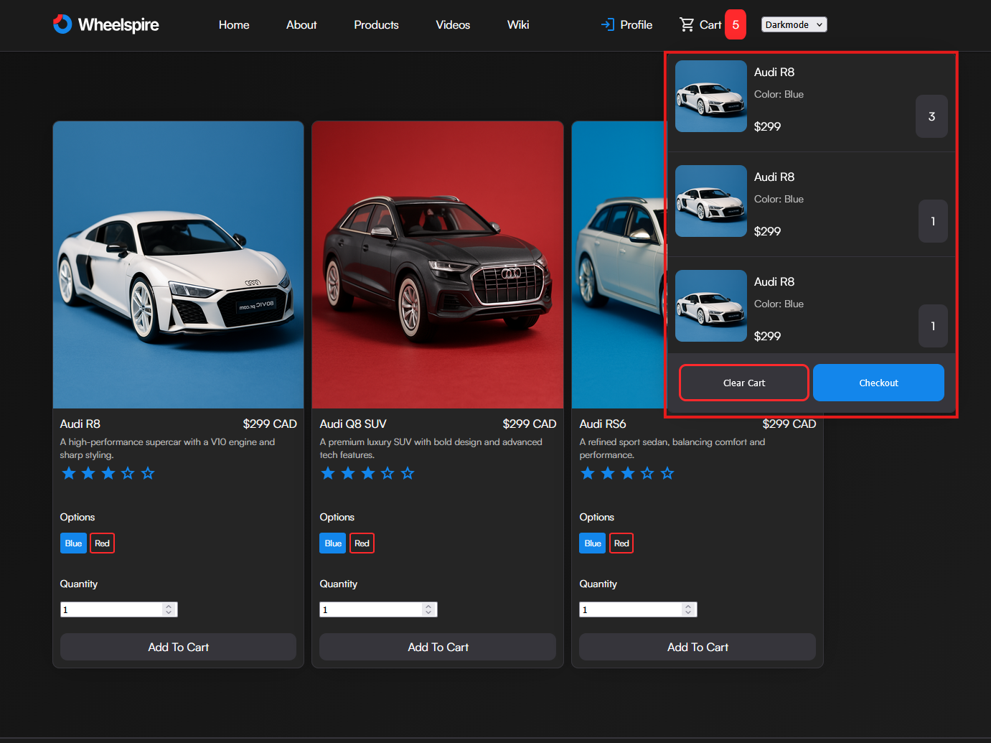Open the shopping cart icon
The height and width of the screenshot is (743, 991).
coord(687,24)
